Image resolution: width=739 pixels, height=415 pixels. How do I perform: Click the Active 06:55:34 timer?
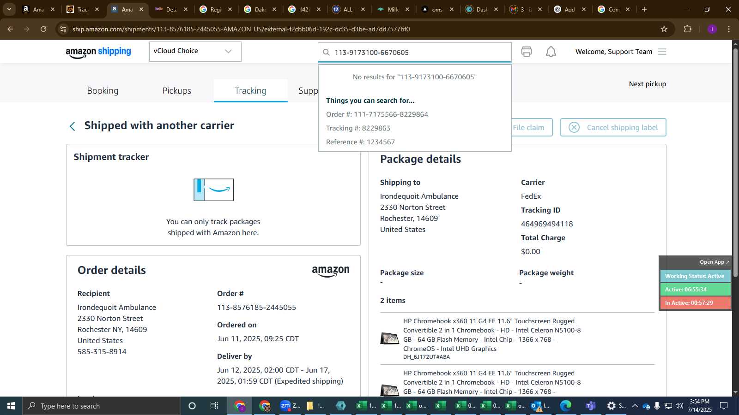pos(695,290)
